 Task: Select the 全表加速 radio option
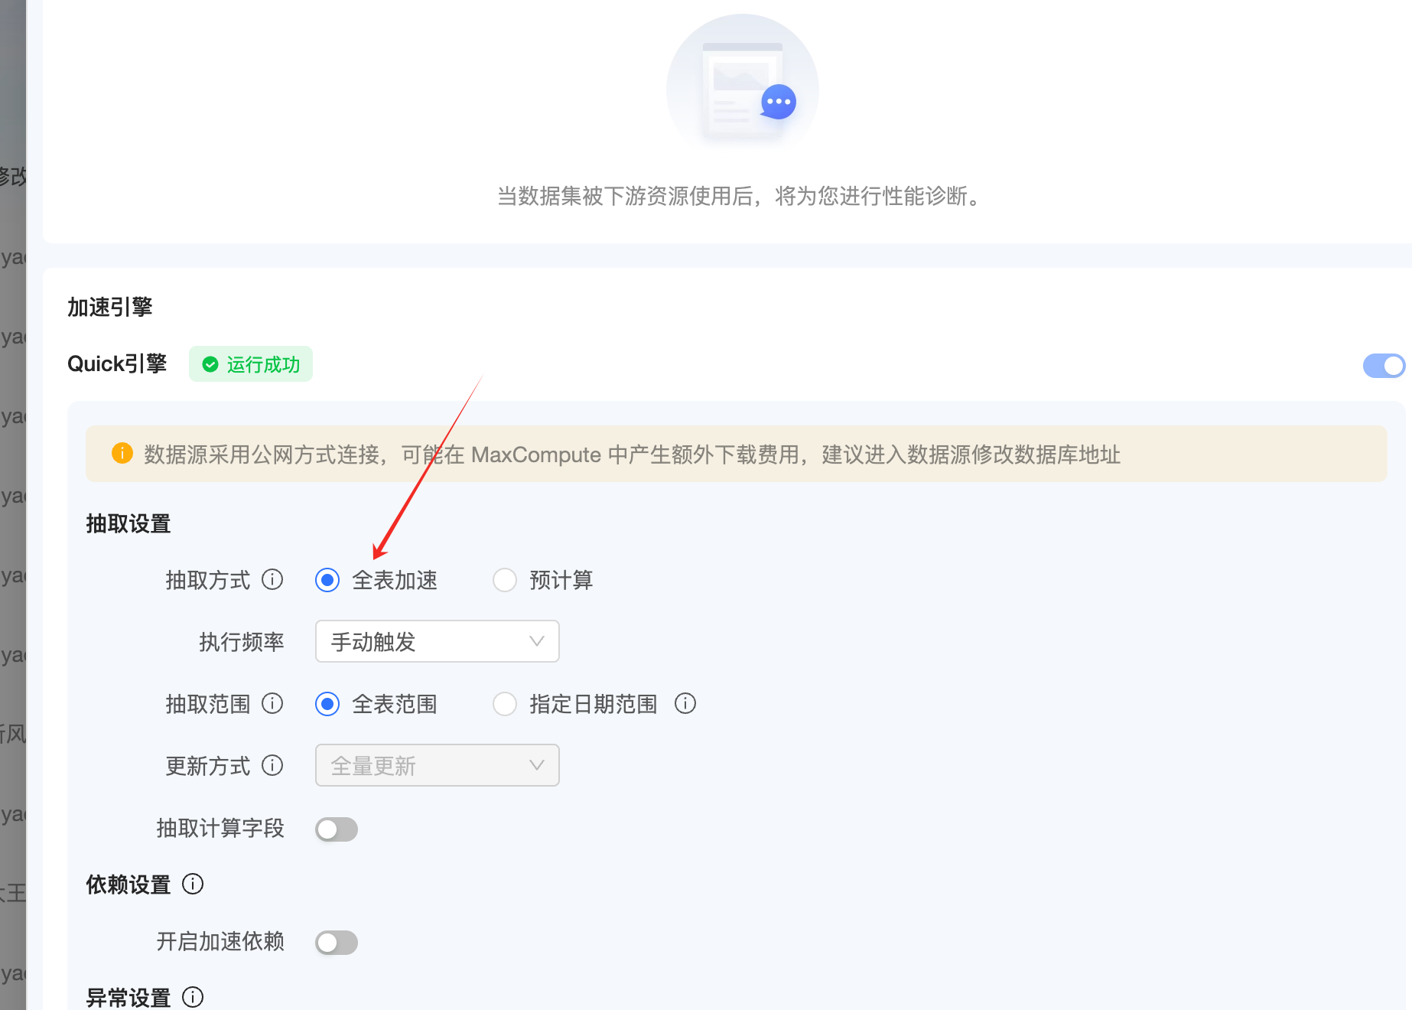click(327, 581)
